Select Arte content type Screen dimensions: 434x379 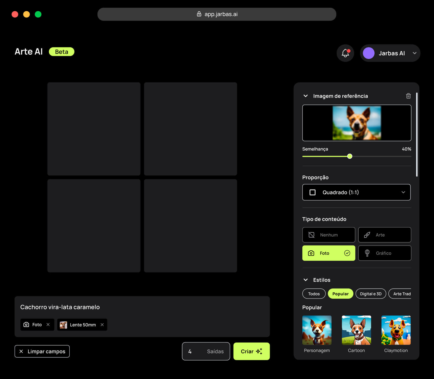click(384, 235)
